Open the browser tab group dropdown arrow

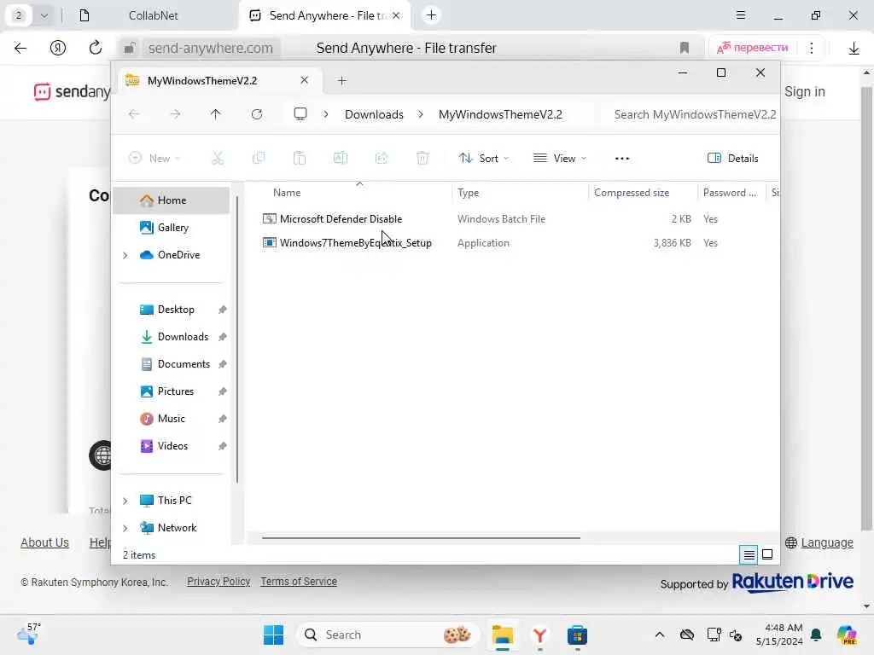tap(44, 15)
